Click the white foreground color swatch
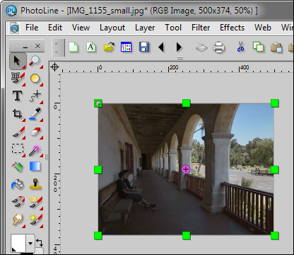Viewport: 294px width, 255px height. 18,243
